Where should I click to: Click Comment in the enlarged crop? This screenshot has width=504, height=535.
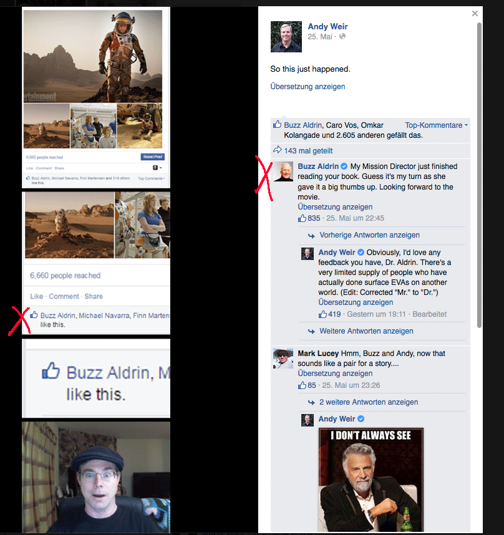click(x=64, y=296)
